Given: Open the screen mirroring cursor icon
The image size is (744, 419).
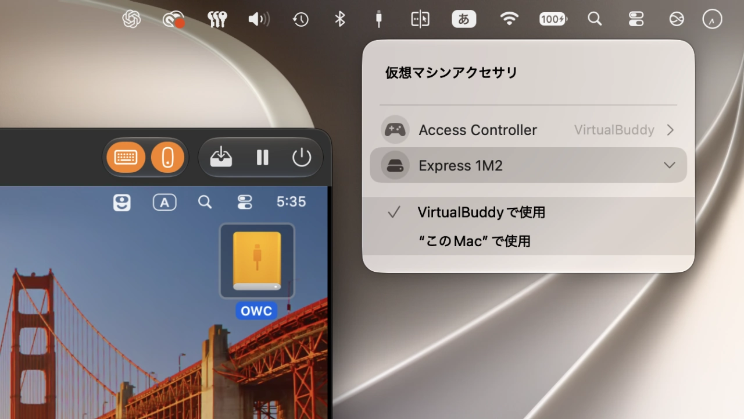Looking at the screenshot, I should 420,19.
